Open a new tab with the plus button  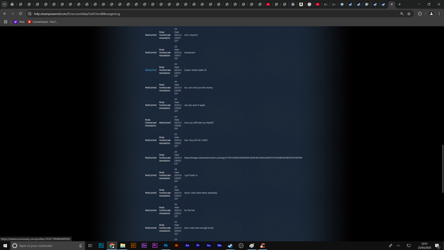tap(400, 4)
